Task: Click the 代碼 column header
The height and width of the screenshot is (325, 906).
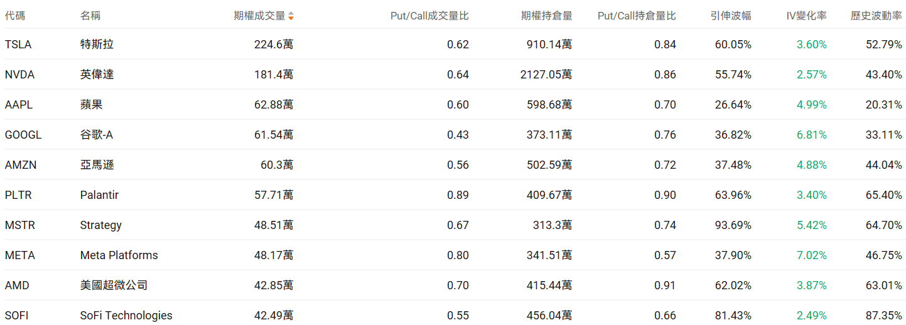Action: 15,16
